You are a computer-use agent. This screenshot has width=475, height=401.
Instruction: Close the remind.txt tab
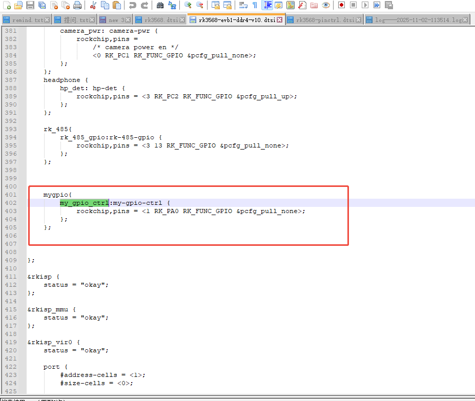[47, 20]
